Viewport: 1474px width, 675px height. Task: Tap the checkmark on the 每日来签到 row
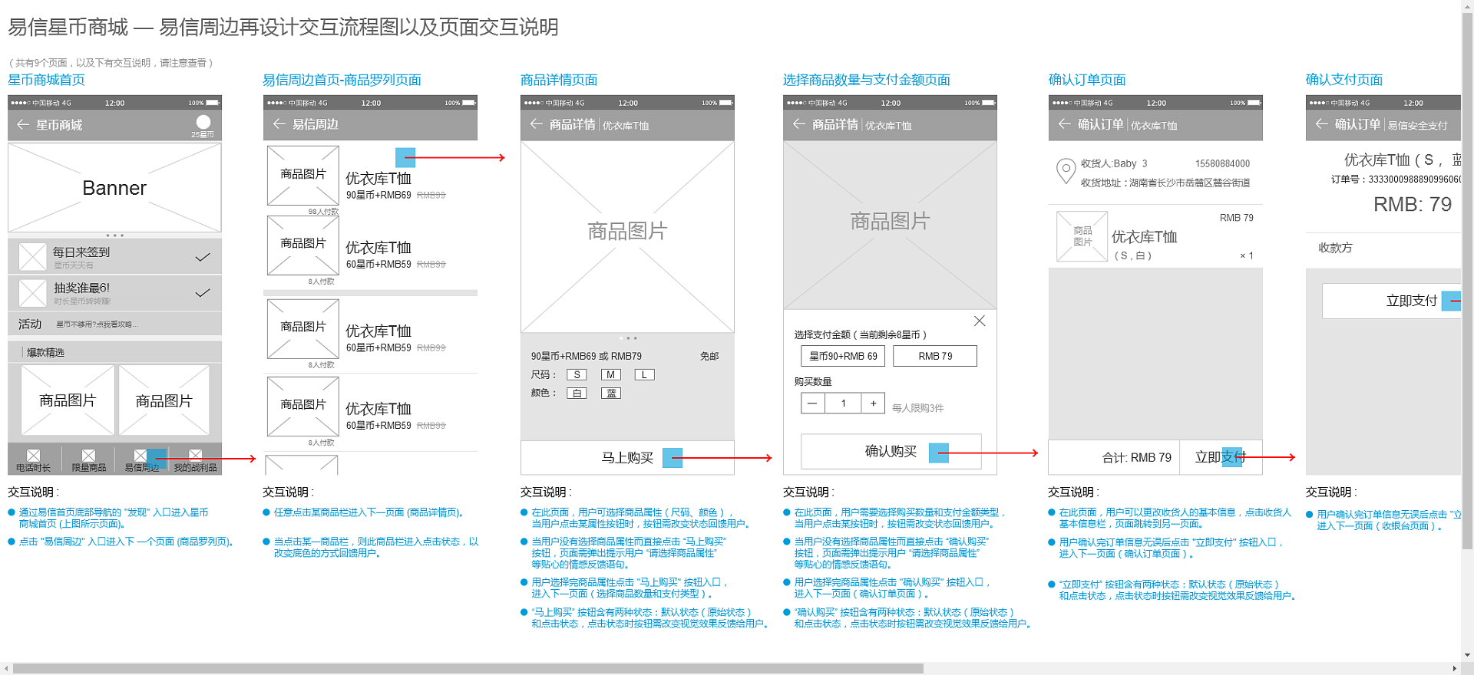(x=203, y=257)
